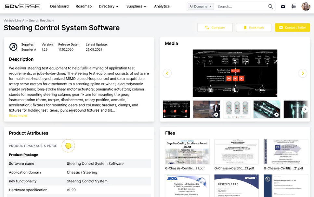Select the Chassis / Steering value
This screenshot has height=197, width=314.
82,172
